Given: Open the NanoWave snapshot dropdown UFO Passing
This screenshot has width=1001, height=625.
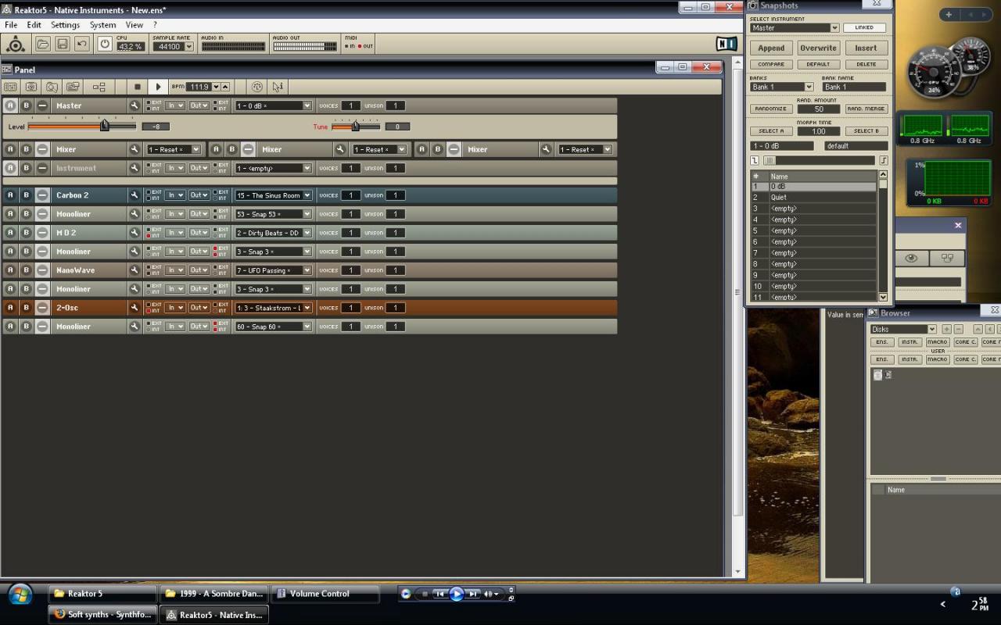Looking at the screenshot, I should [273, 270].
